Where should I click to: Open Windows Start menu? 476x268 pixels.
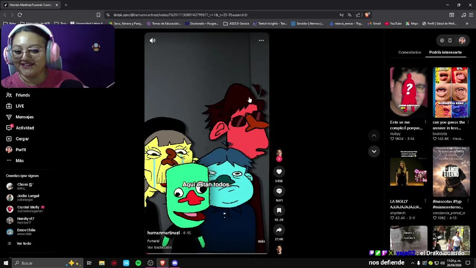[6, 263]
